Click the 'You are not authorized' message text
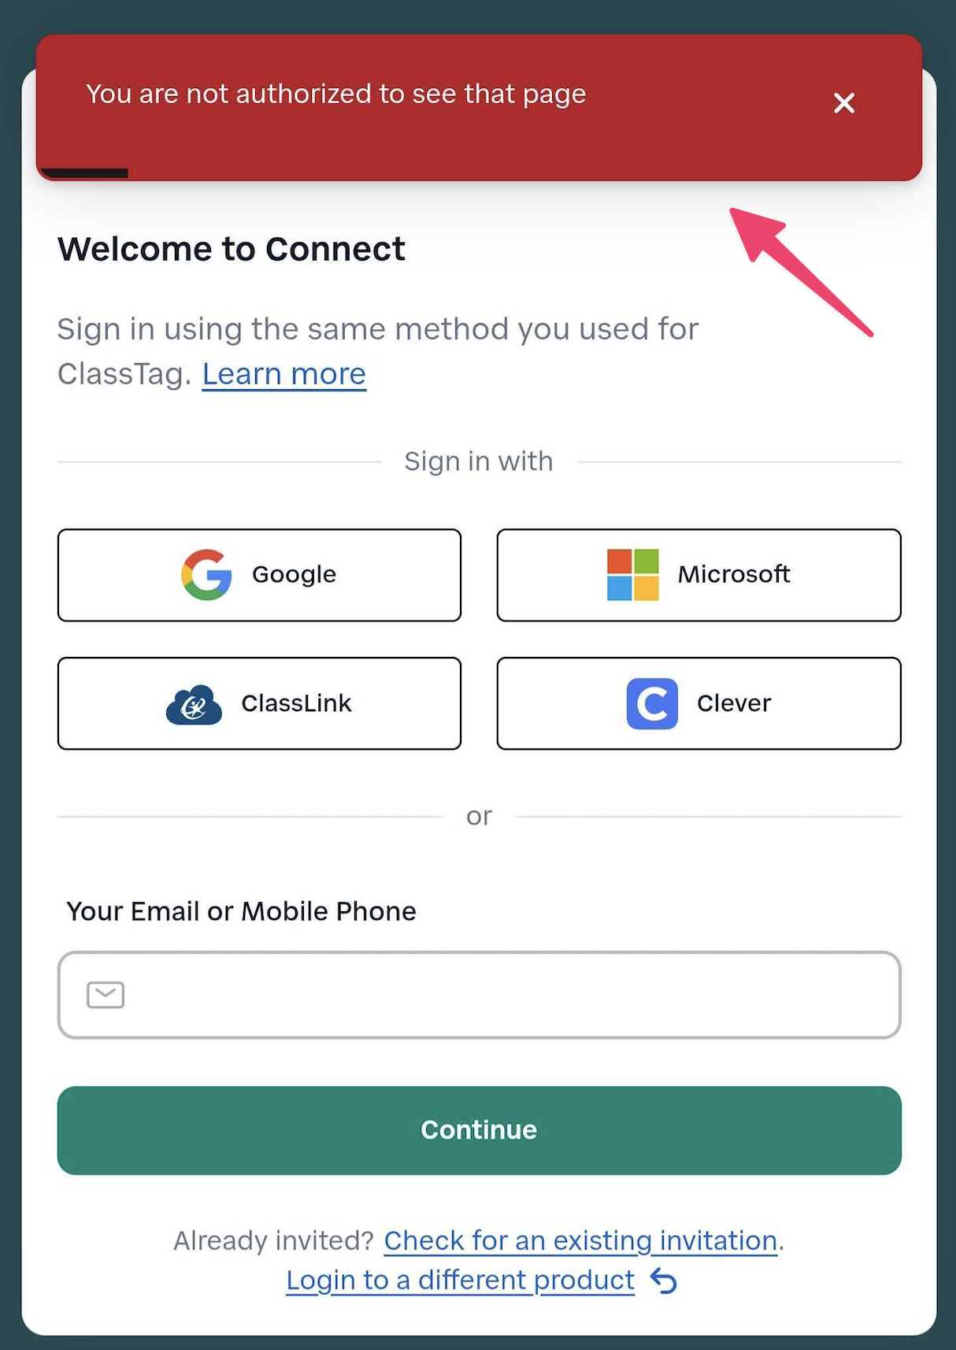 tap(335, 94)
